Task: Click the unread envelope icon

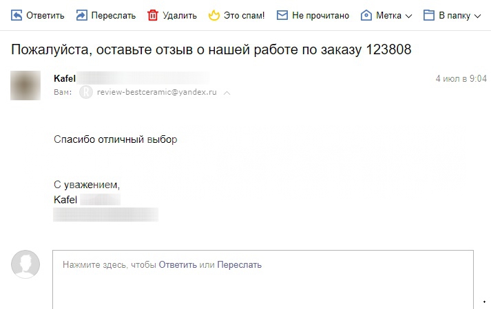Action: 282,15
